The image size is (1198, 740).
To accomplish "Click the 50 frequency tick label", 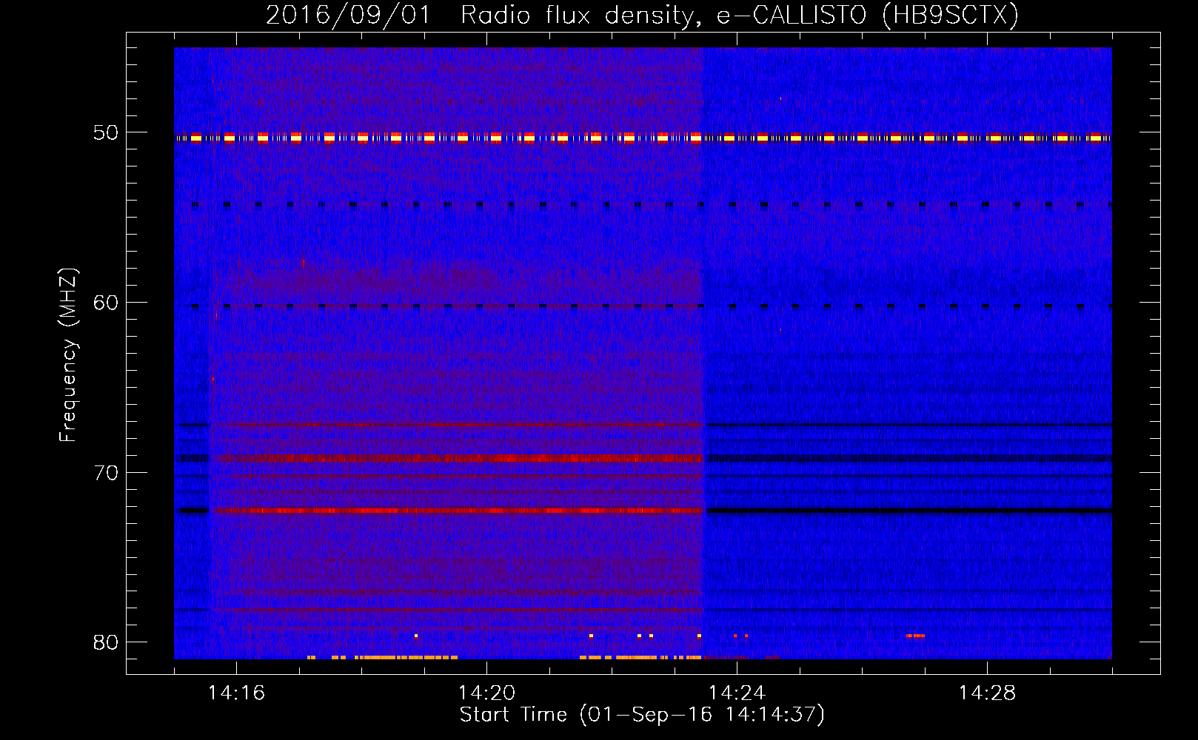I will pyautogui.click(x=106, y=133).
